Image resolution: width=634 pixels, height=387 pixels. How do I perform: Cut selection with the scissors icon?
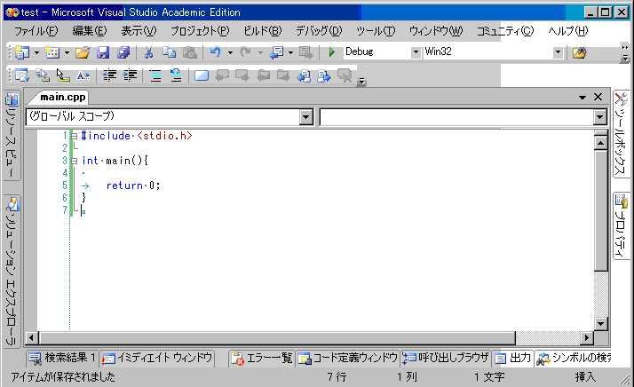point(149,52)
